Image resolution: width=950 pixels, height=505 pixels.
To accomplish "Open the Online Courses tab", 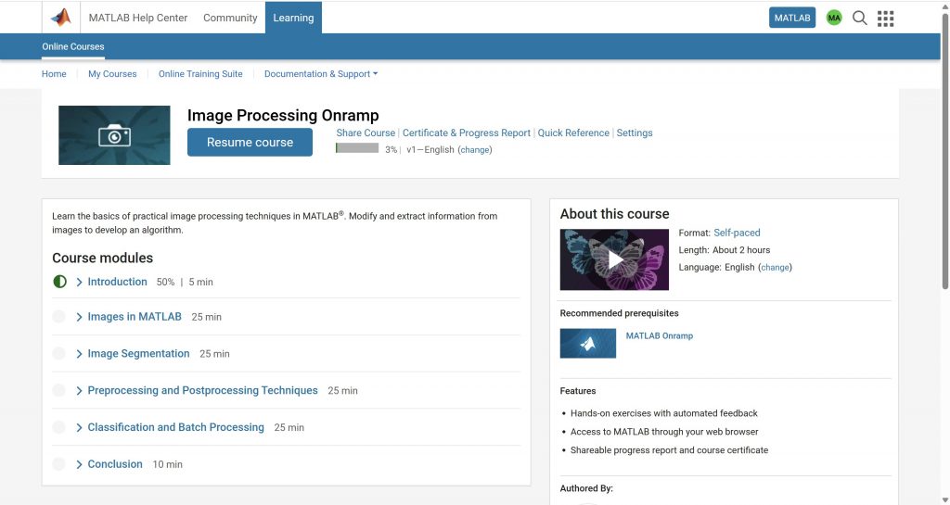I will (x=72, y=46).
